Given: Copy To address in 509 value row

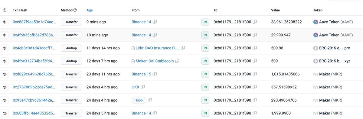Looking at the screenshot, I should click(255, 61).
